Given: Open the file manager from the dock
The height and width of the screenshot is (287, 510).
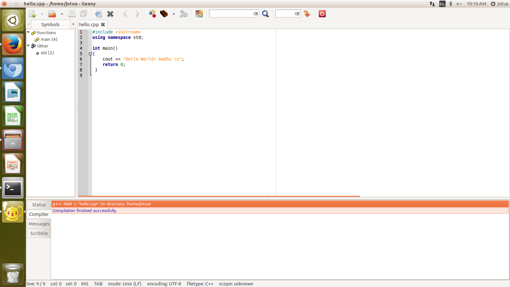Looking at the screenshot, I should click(x=13, y=140).
